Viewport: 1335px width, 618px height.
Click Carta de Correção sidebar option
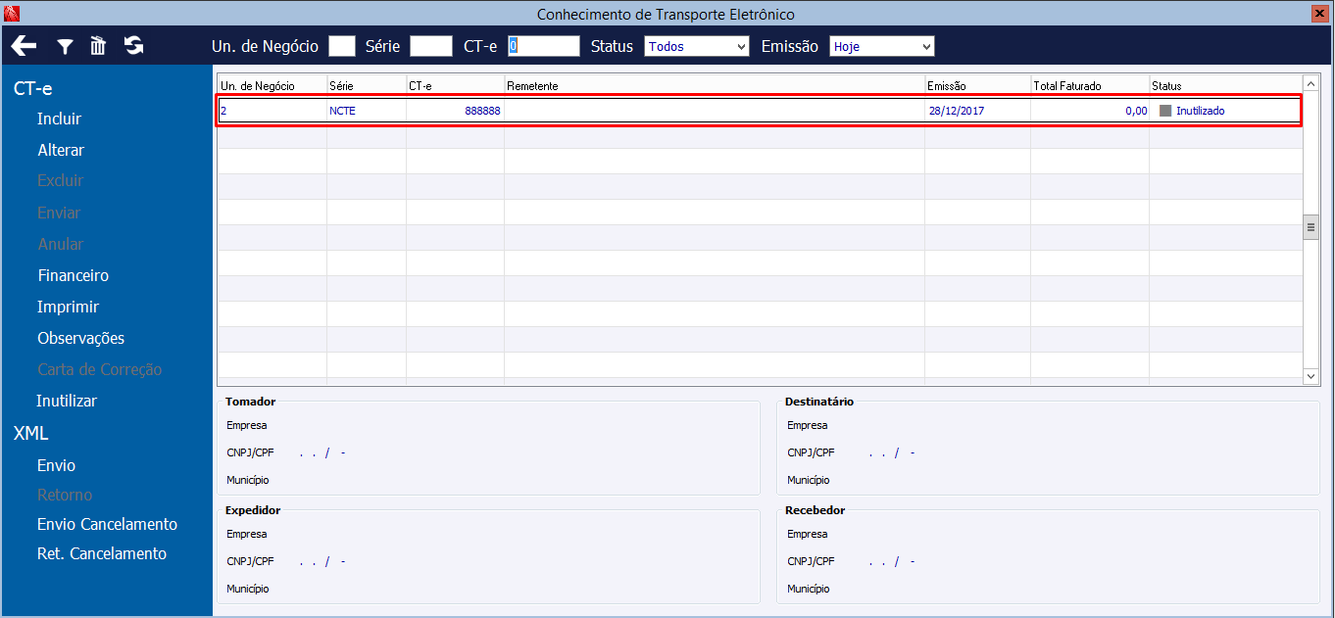[x=99, y=369]
